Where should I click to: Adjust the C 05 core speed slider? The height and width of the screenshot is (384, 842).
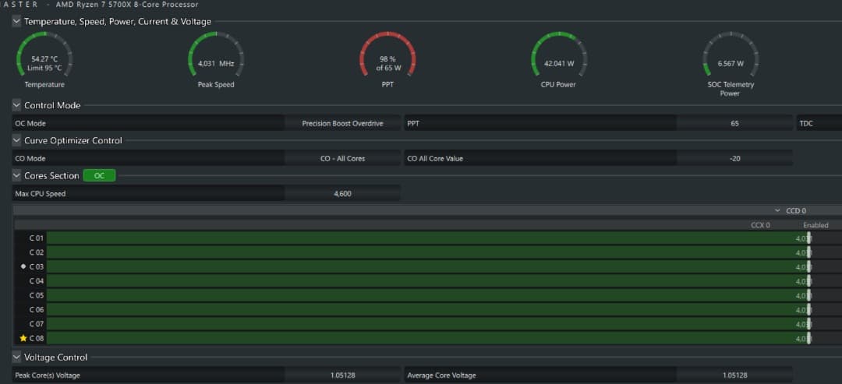pyautogui.click(x=808, y=295)
